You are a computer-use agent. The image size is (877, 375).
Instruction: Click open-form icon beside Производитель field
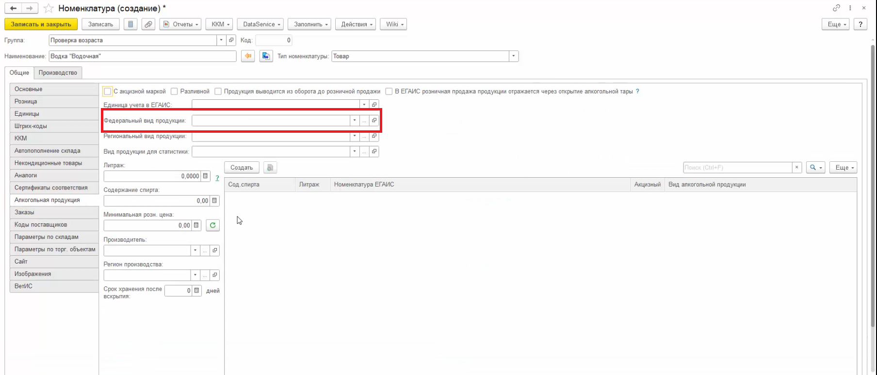pyautogui.click(x=214, y=250)
